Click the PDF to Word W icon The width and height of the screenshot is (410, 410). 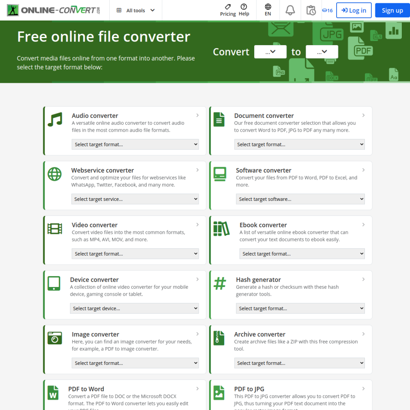pos(53,393)
